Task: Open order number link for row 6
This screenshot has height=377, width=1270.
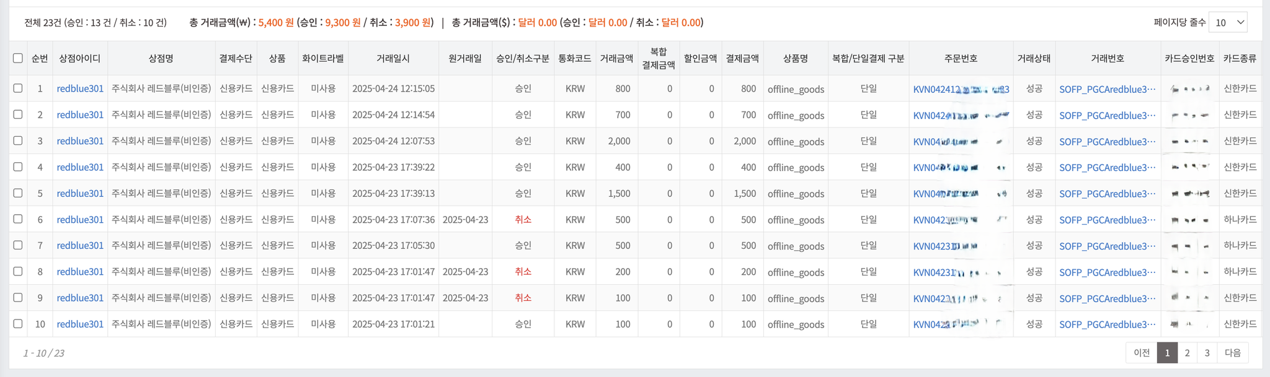Action: (x=960, y=220)
